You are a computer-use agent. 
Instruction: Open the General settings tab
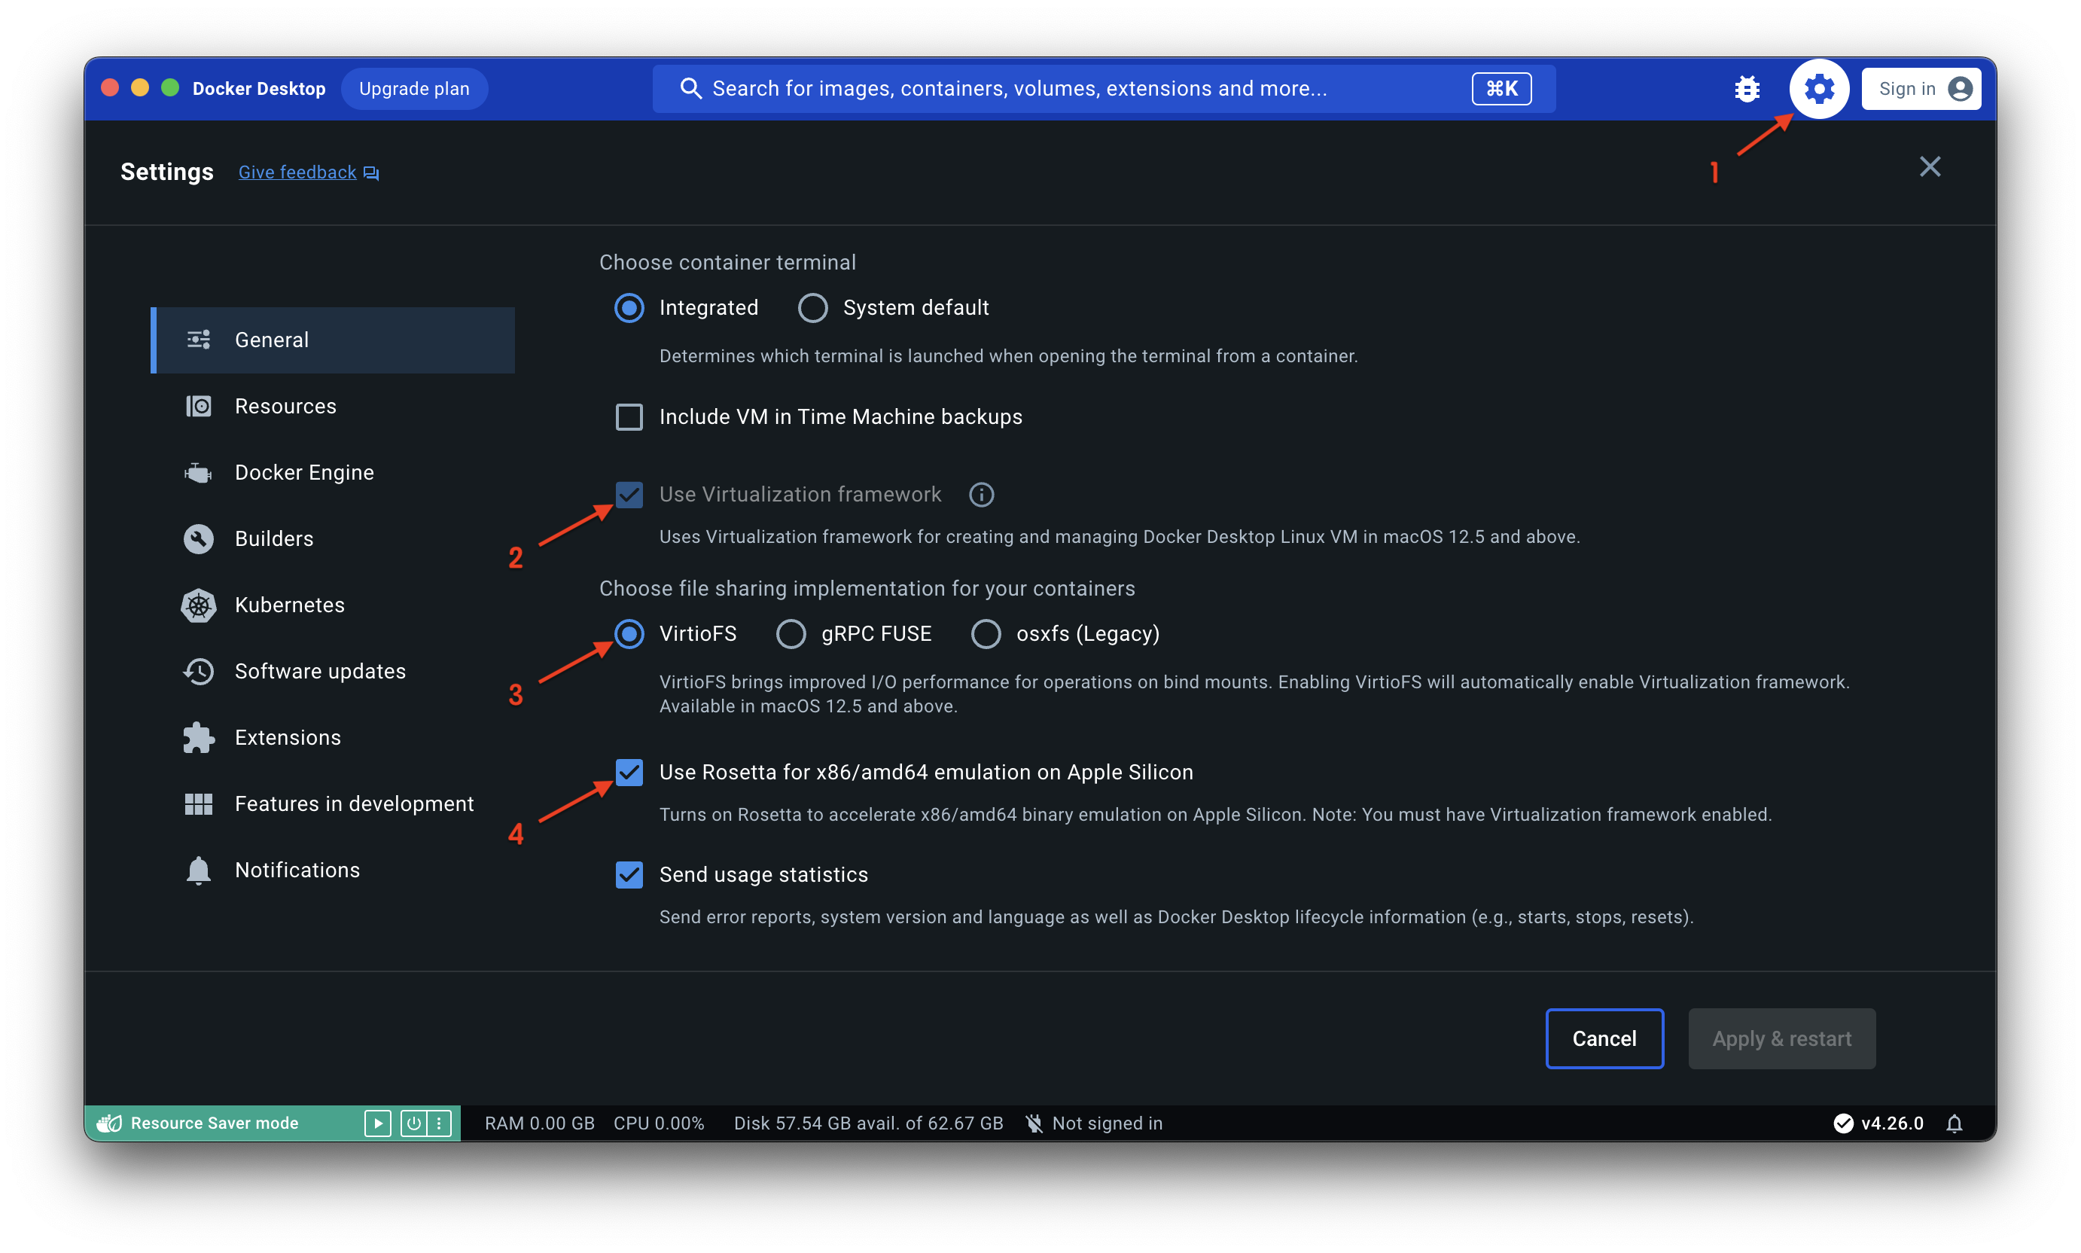point(333,340)
